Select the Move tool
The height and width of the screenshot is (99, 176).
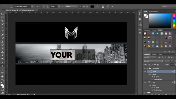click(x=2, y=14)
